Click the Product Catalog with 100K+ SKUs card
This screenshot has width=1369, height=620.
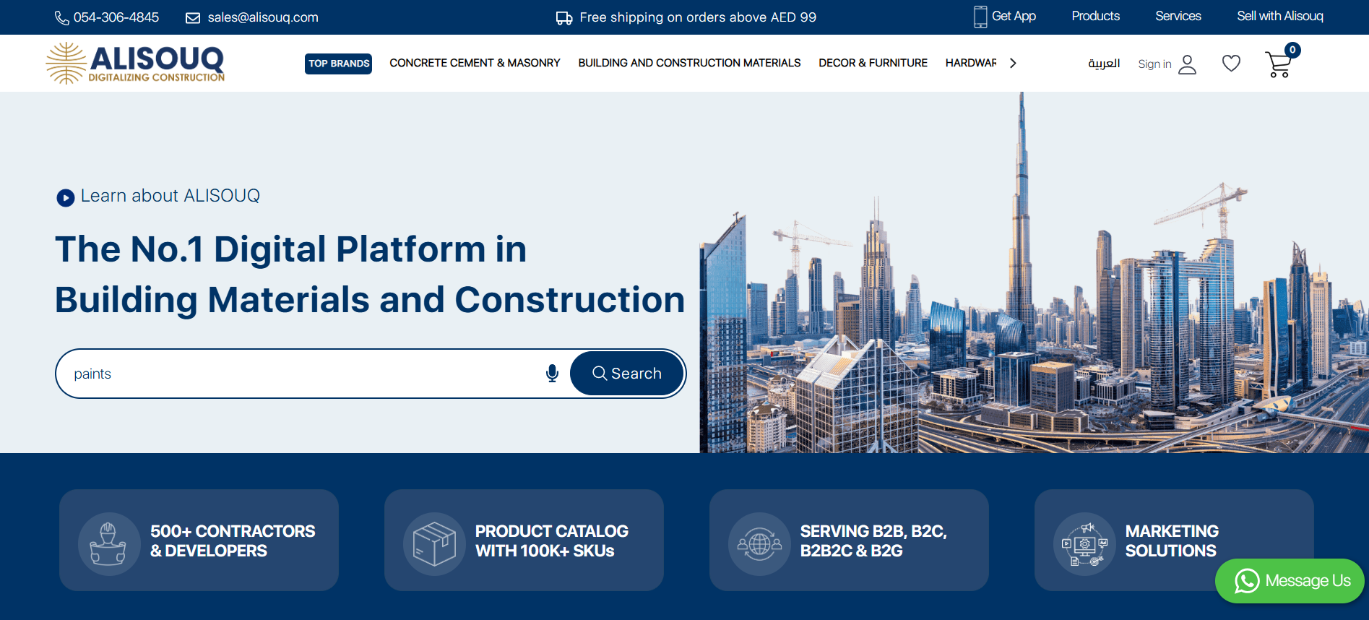(x=524, y=541)
